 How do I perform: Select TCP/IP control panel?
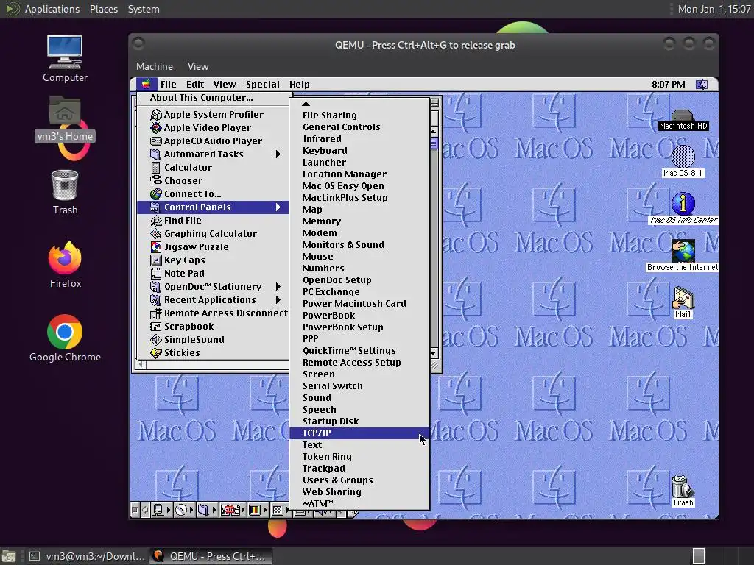[359, 433]
